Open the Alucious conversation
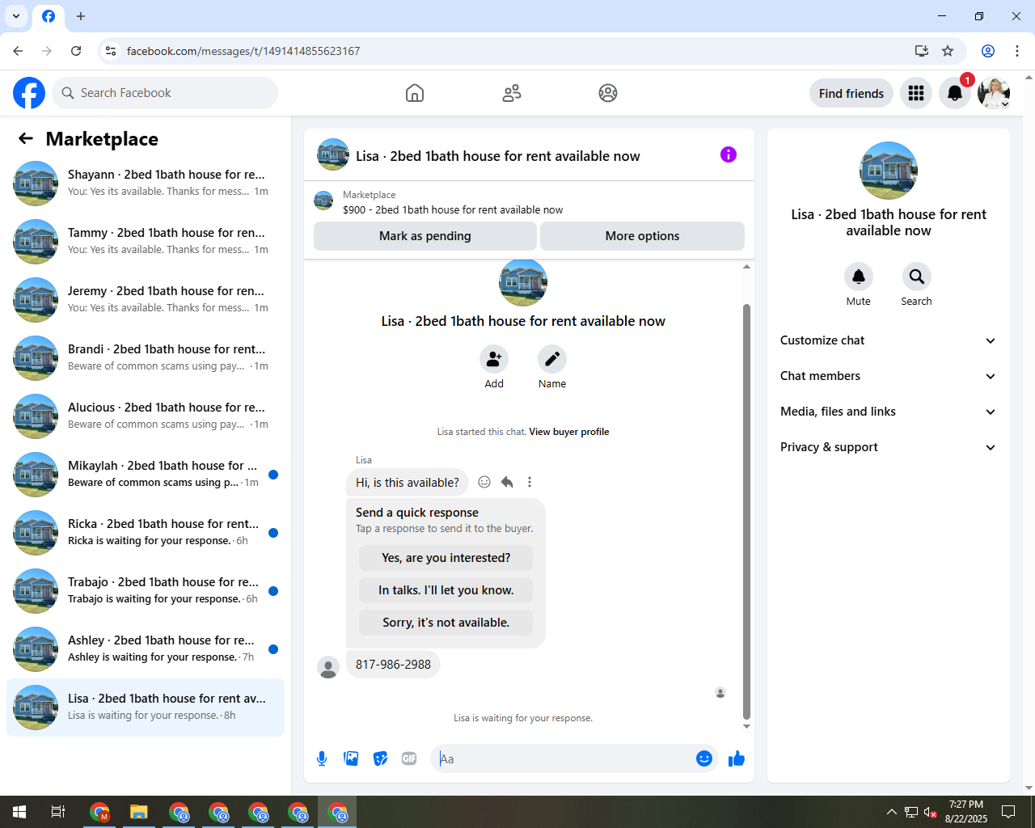This screenshot has height=828, width=1035. click(x=146, y=416)
